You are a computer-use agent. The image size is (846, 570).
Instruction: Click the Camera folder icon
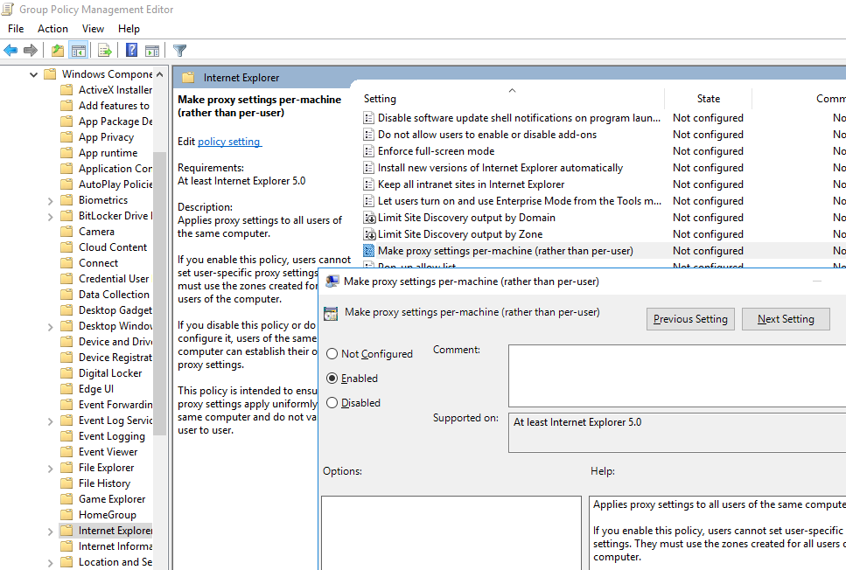66,232
